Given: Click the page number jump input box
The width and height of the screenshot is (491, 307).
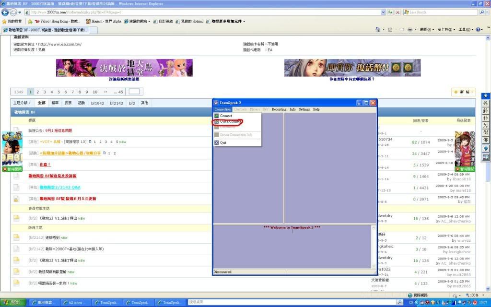Looking at the screenshot, I should point(134,92).
